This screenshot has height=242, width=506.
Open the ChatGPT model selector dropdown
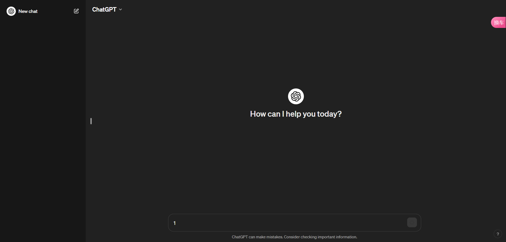click(x=107, y=9)
